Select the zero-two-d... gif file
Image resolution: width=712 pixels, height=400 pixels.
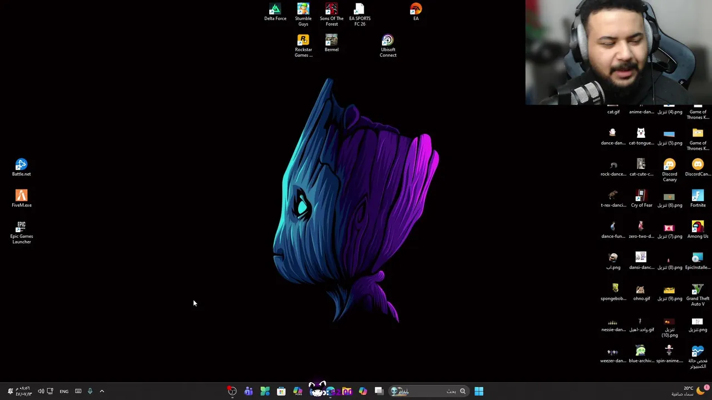point(641,230)
